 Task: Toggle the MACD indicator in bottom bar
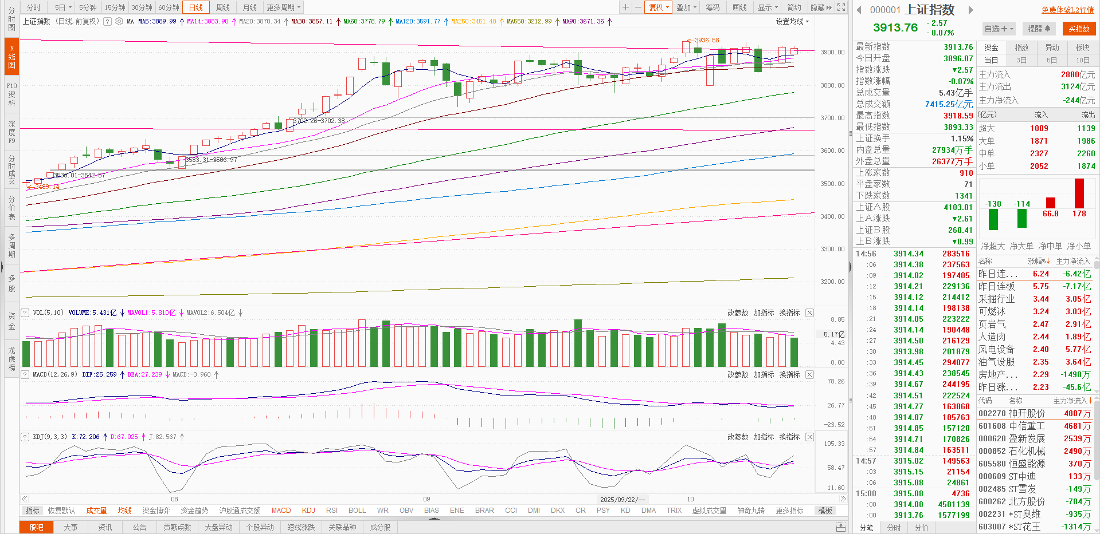[281, 511]
